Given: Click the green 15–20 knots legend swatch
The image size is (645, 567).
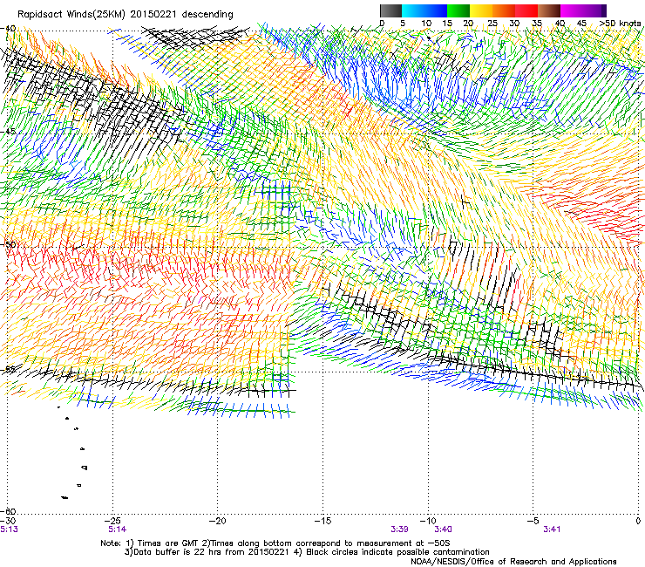Looking at the screenshot, I should pos(458,10).
